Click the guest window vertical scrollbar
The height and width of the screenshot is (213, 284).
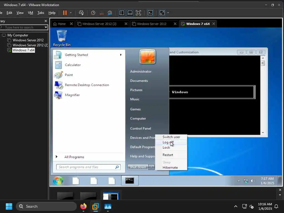[263, 95]
